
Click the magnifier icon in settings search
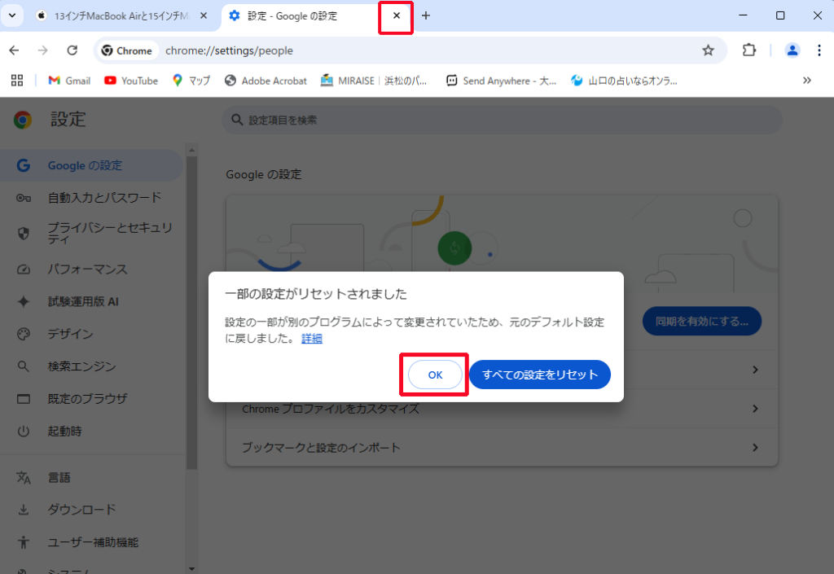[x=237, y=120]
